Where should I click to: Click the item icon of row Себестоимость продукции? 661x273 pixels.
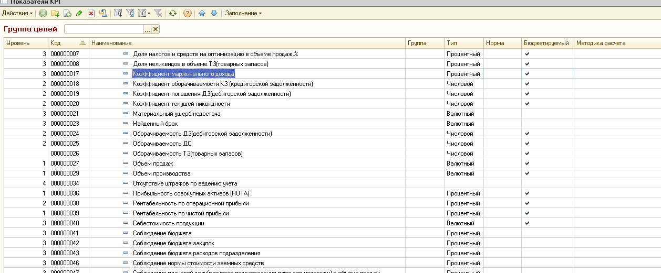[126, 223]
